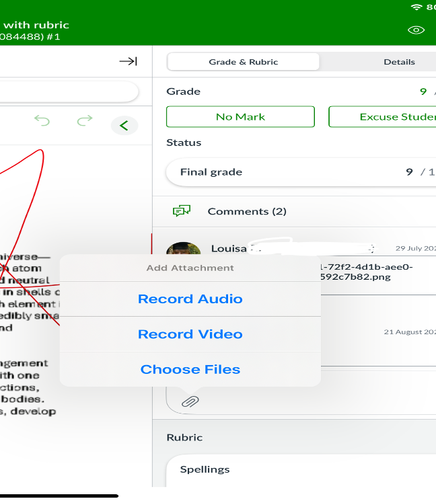Collapse panel with the arrow-to-bar icon
436x503 pixels.
[x=128, y=61]
